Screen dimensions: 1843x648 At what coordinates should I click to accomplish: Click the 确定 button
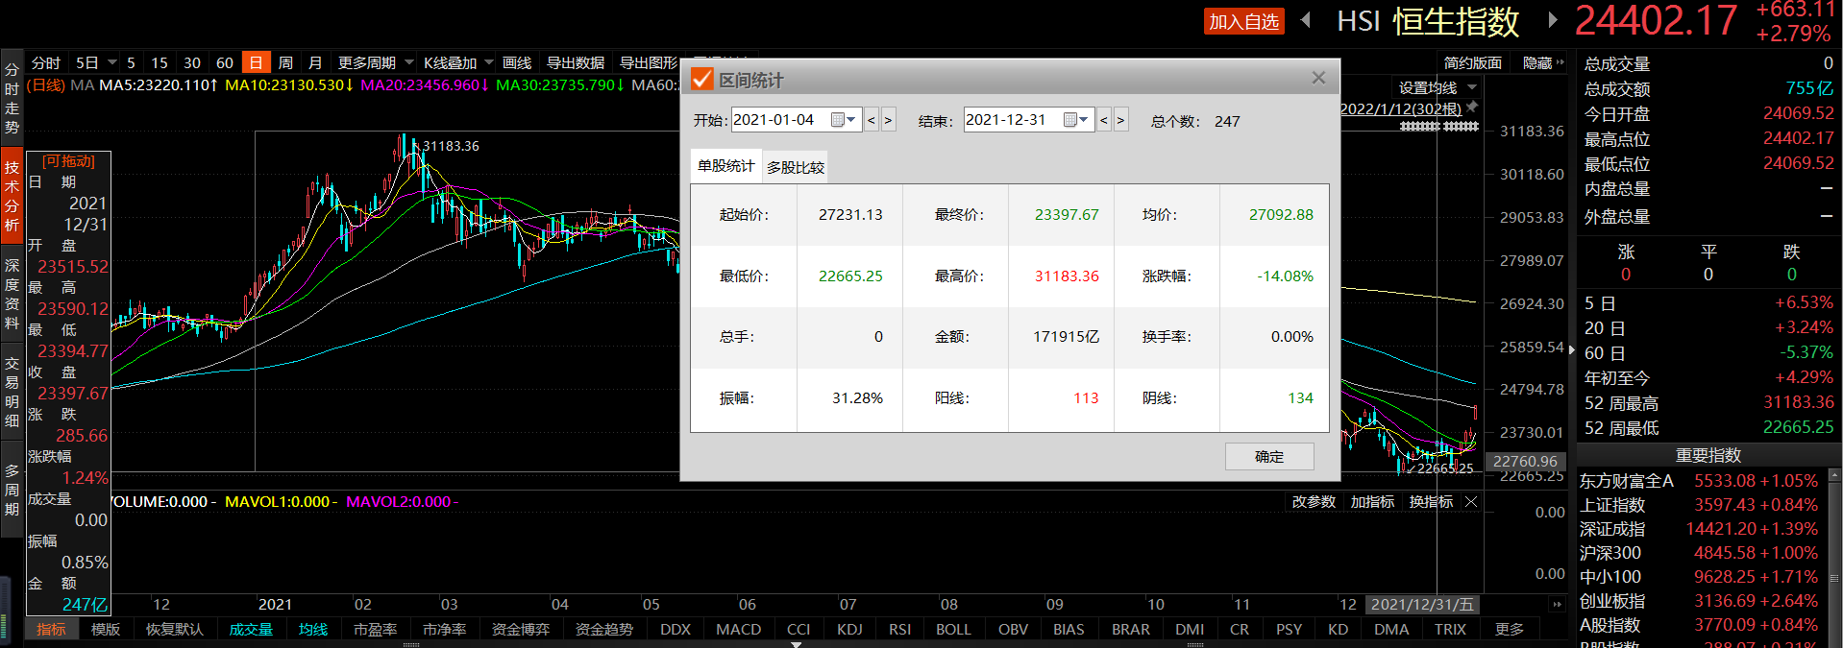[1268, 457]
